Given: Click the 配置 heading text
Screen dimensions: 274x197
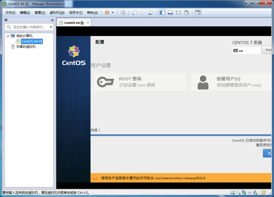Looking at the screenshot, I should click(x=100, y=42).
